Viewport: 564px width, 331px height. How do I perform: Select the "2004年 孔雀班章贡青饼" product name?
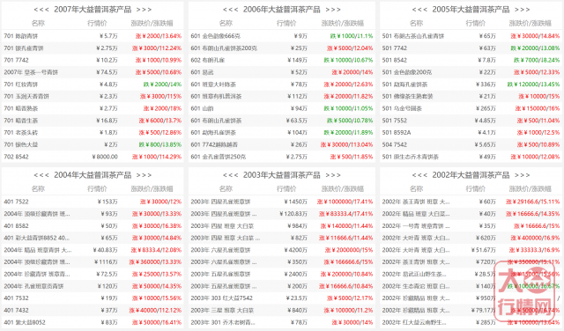pos(33,286)
